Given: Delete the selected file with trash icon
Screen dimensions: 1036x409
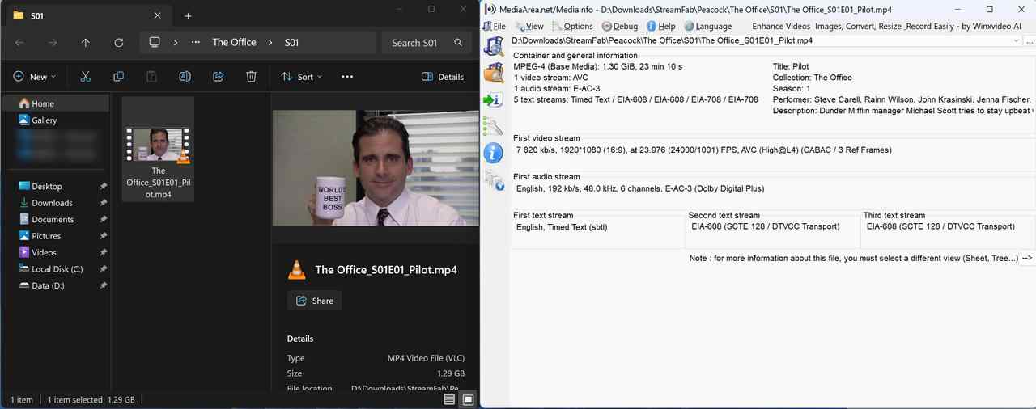Looking at the screenshot, I should [251, 76].
